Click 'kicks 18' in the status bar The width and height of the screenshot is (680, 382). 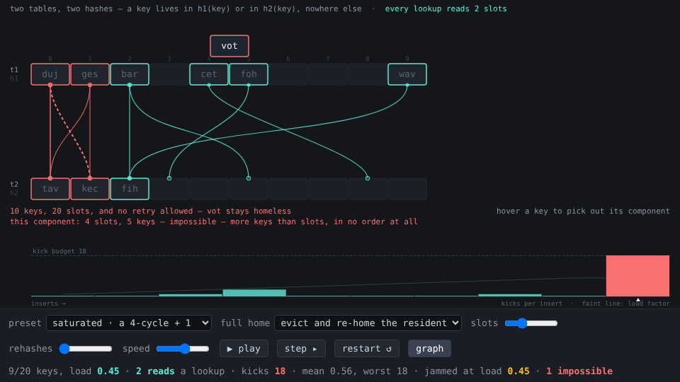(x=263, y=371)
